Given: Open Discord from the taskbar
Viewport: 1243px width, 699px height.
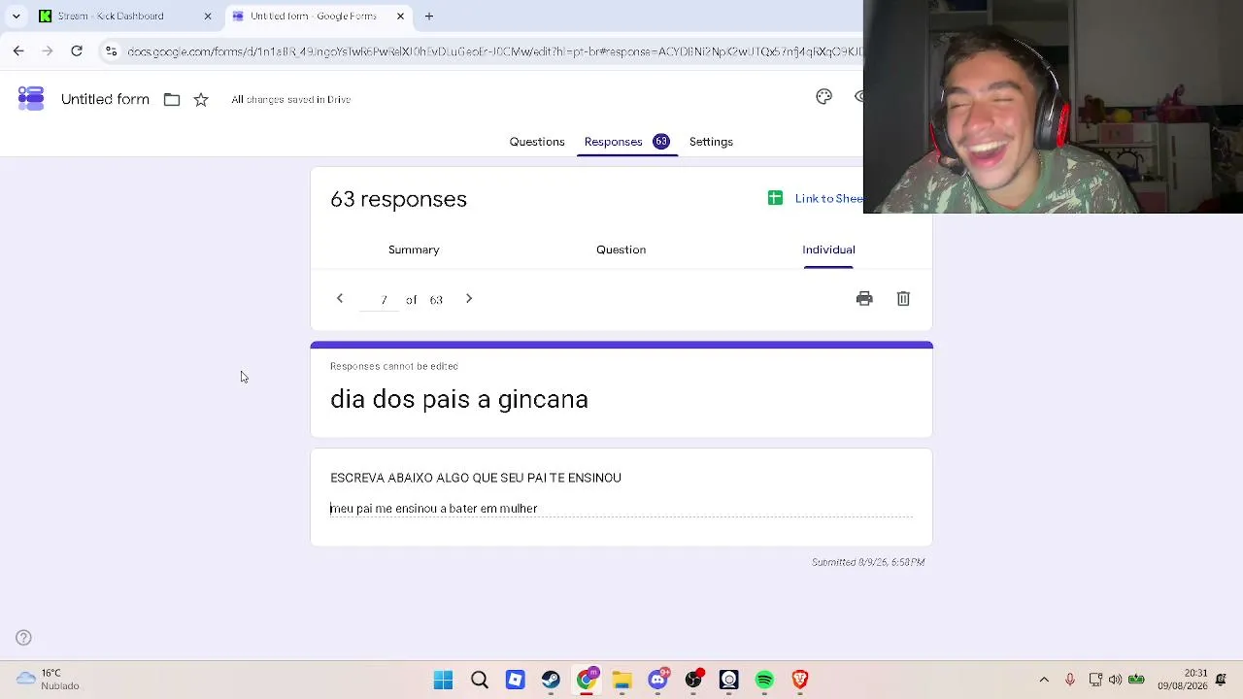Looking at the screenshot, I should [658, 680].
